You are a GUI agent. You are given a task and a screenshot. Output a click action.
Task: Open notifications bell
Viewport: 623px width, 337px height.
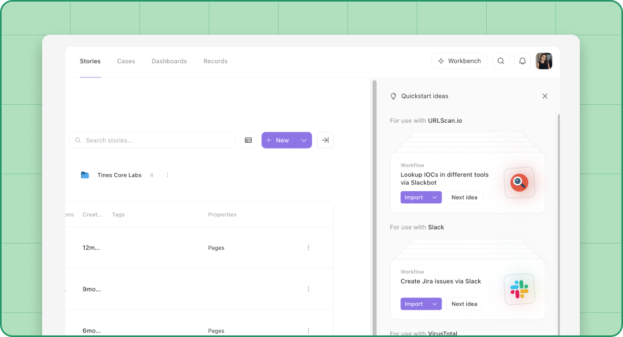(522, 61)
